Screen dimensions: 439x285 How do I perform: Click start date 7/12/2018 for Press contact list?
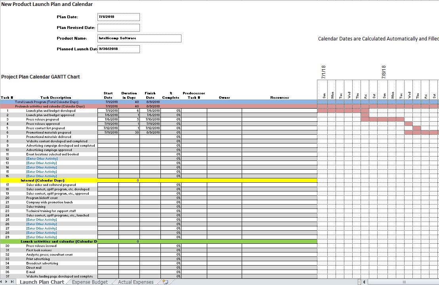pos(108,128)
